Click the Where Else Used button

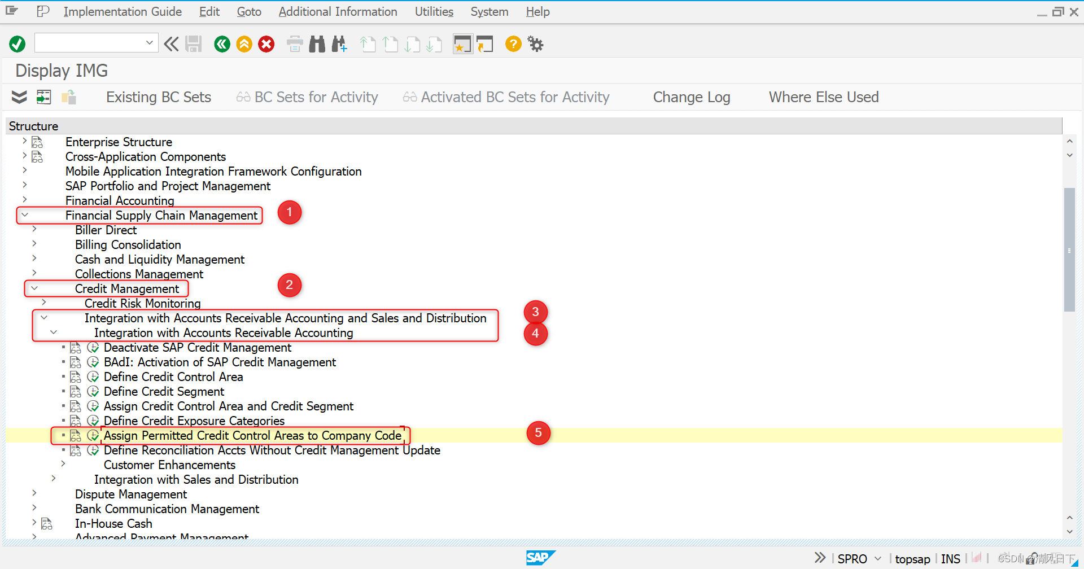click(823, 97)
